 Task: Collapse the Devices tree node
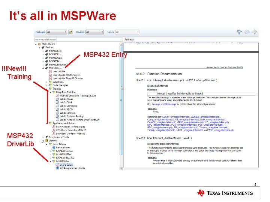point(40,48)
